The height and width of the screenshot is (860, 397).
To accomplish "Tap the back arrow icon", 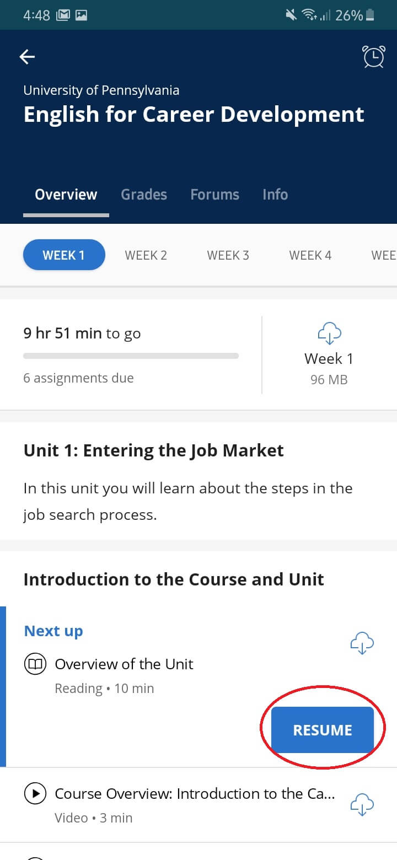I will pyautogui.click(x=27, y=57).
